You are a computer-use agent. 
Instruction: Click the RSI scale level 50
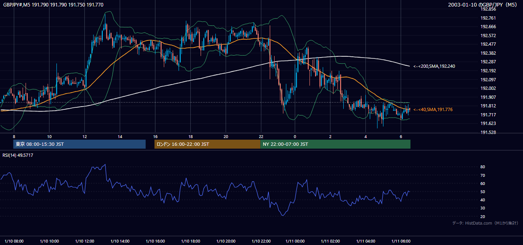[482, 192]
